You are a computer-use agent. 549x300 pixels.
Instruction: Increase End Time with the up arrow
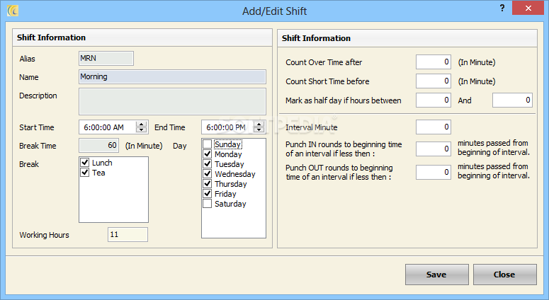click(x=259, y=124)
